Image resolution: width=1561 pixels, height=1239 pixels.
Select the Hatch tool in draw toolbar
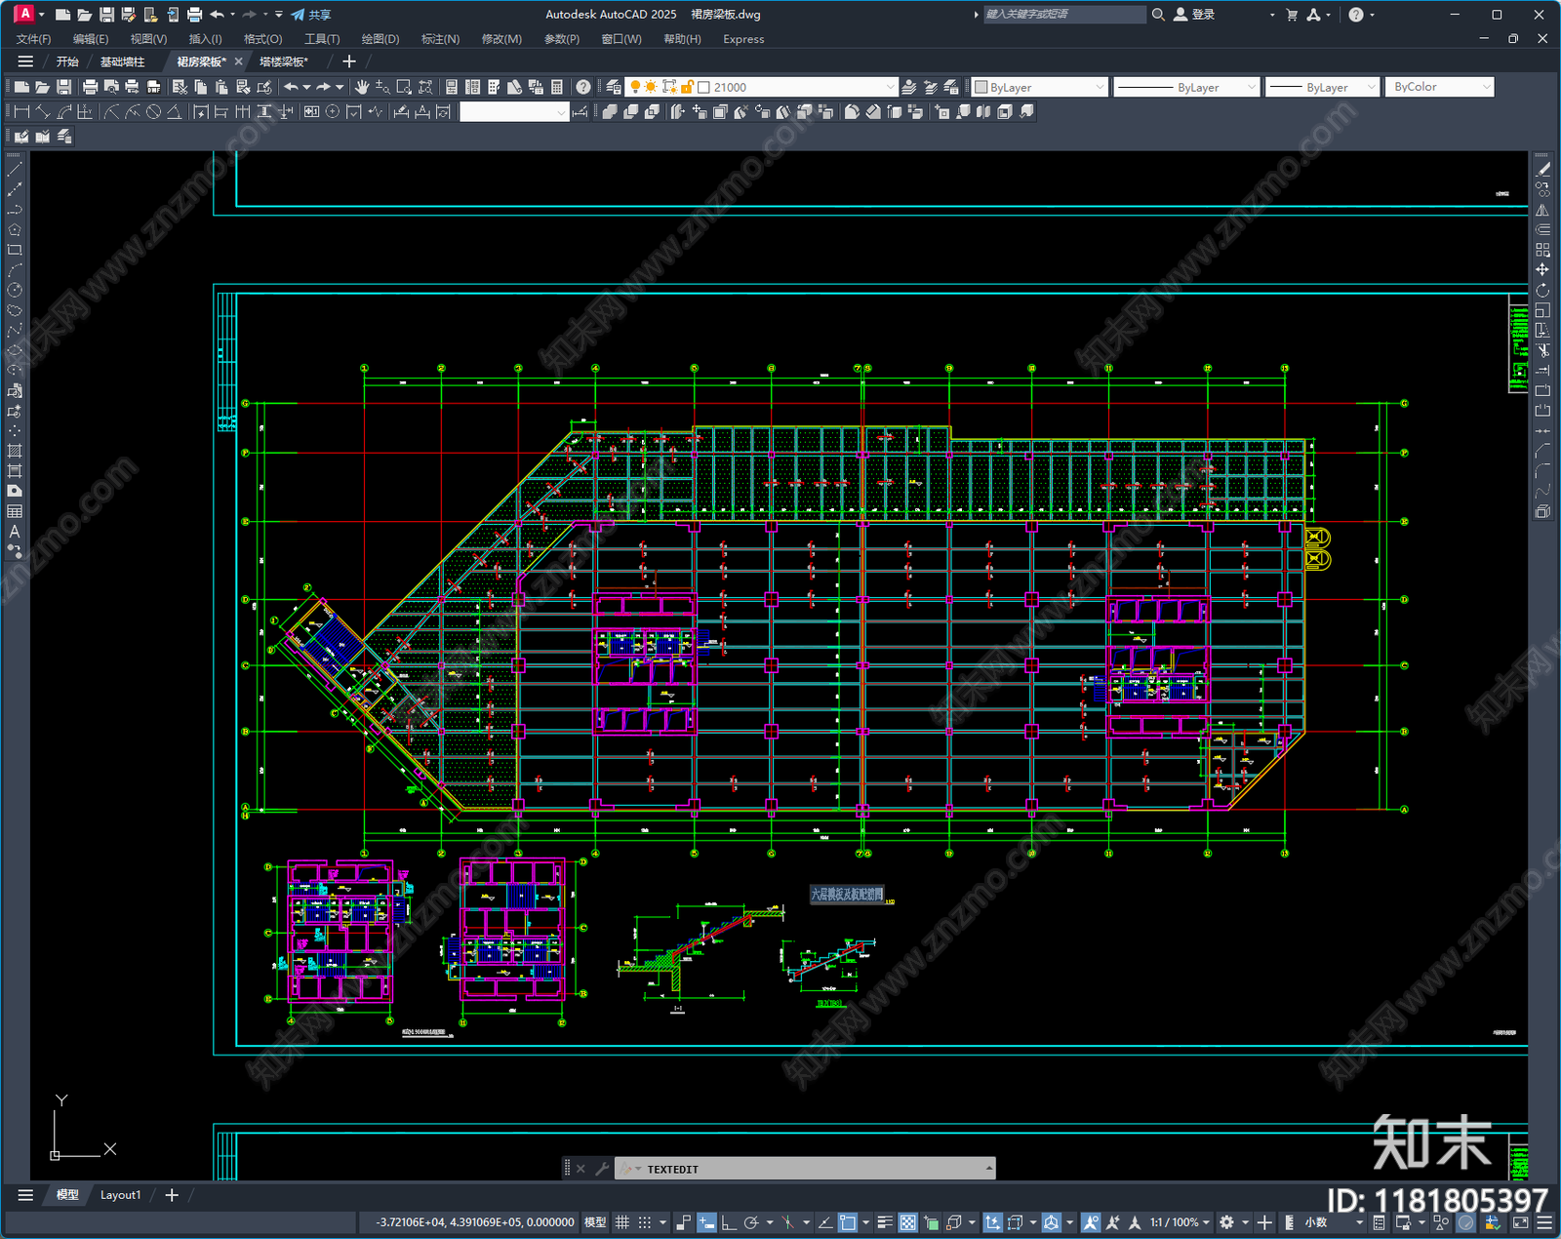point(15,451)
